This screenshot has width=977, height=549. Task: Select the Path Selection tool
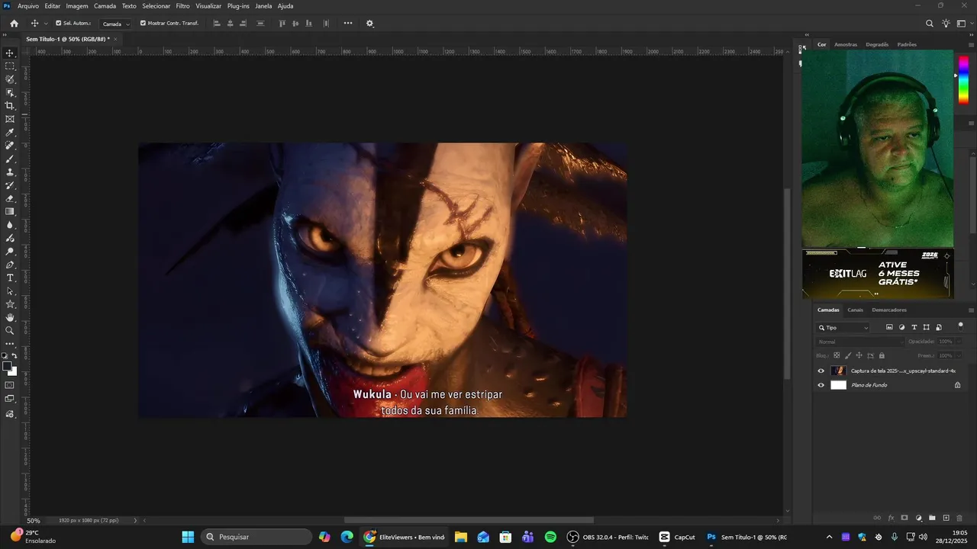pos(10,291)
